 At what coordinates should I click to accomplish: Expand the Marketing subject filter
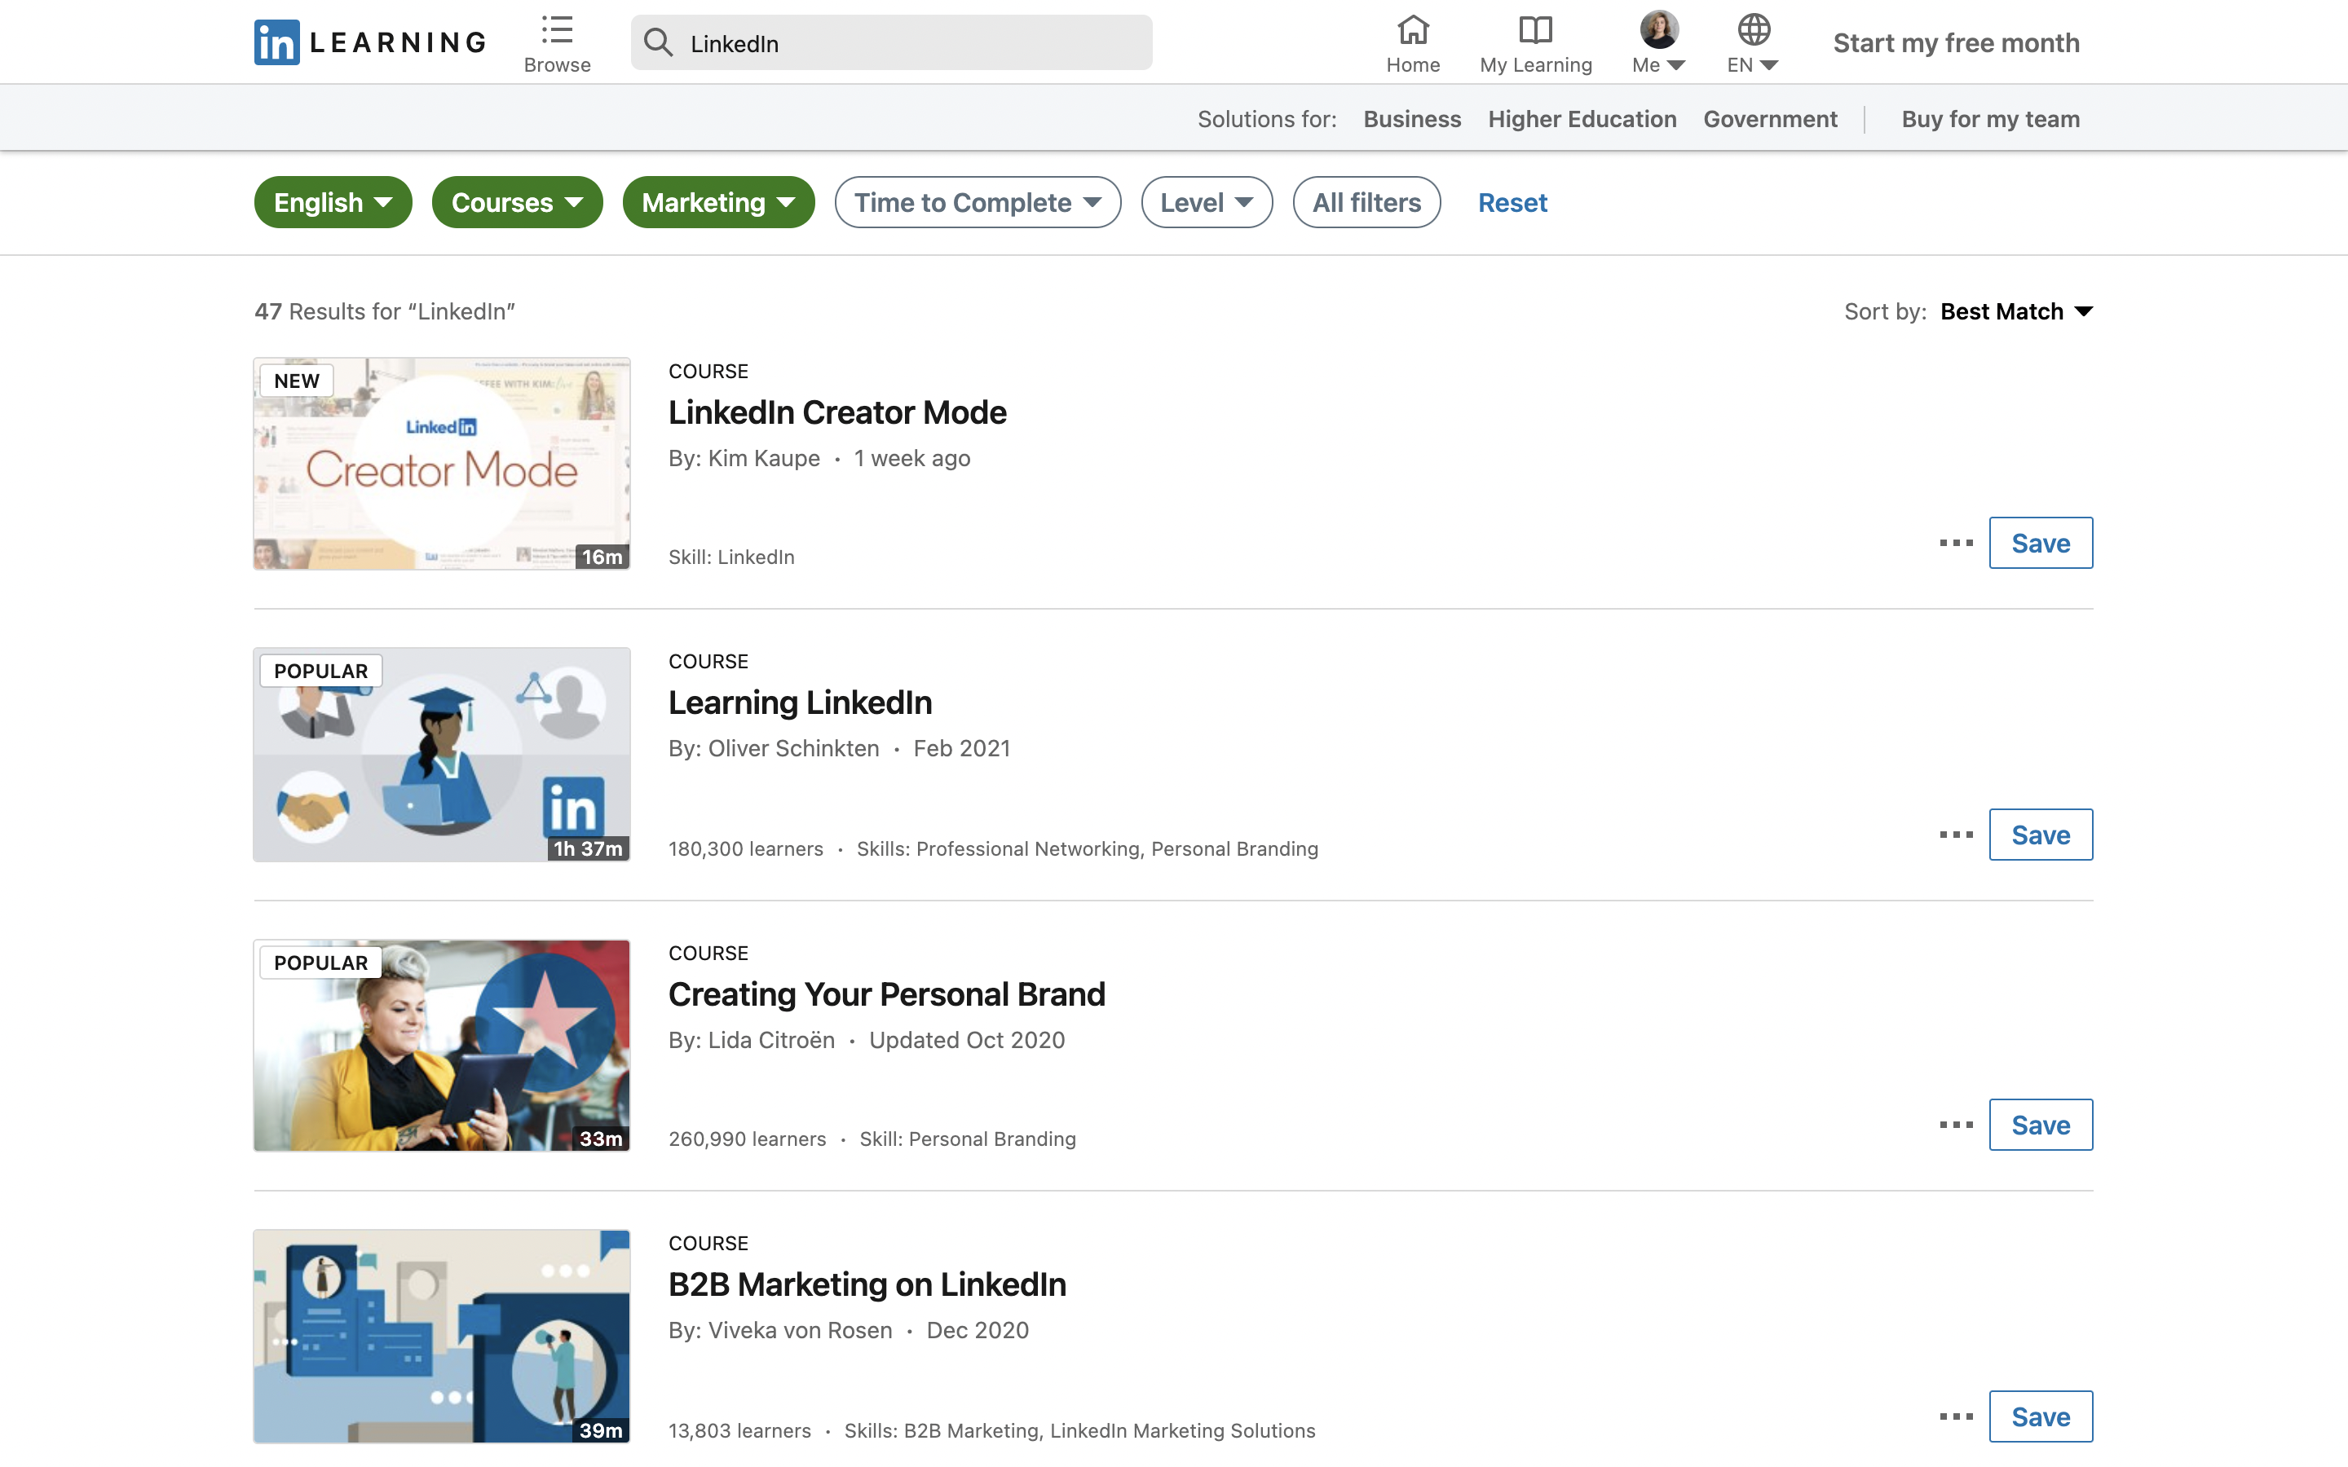[x=718, y=203]
